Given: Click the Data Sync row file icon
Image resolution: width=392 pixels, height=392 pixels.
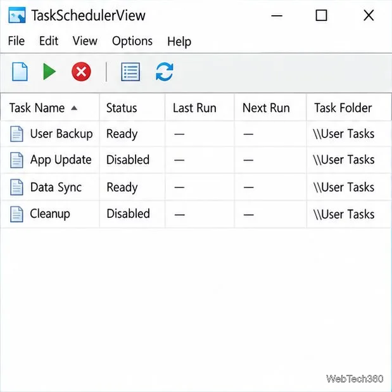Looking at the screenshot, I should click(16, 187).
